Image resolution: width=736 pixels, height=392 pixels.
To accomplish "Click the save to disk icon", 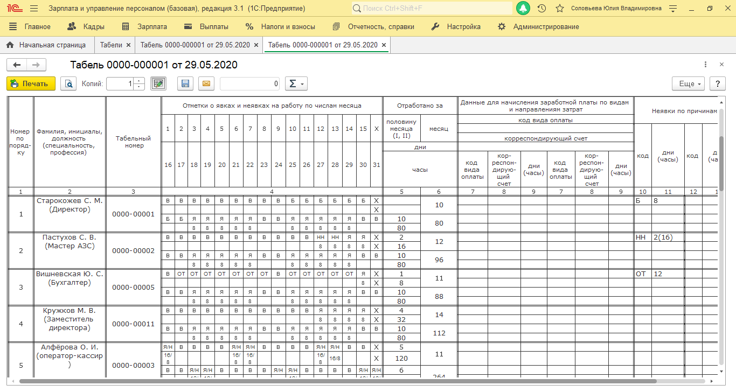I will tap(185, 83).
